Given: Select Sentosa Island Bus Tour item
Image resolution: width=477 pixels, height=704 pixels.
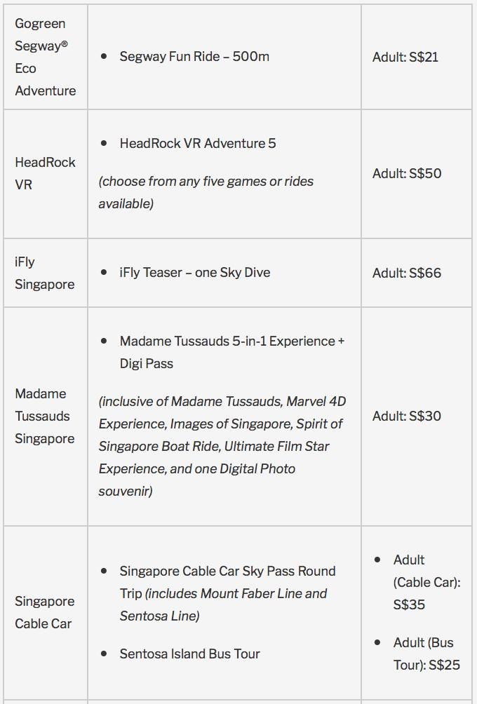Looking at the screenshot, I should 189,654.
